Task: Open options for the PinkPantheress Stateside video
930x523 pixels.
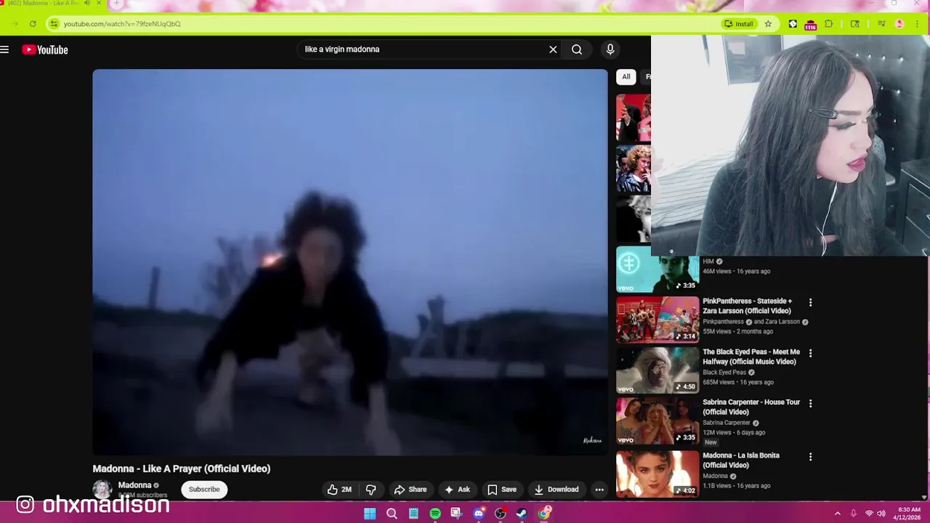Action: 810,303
